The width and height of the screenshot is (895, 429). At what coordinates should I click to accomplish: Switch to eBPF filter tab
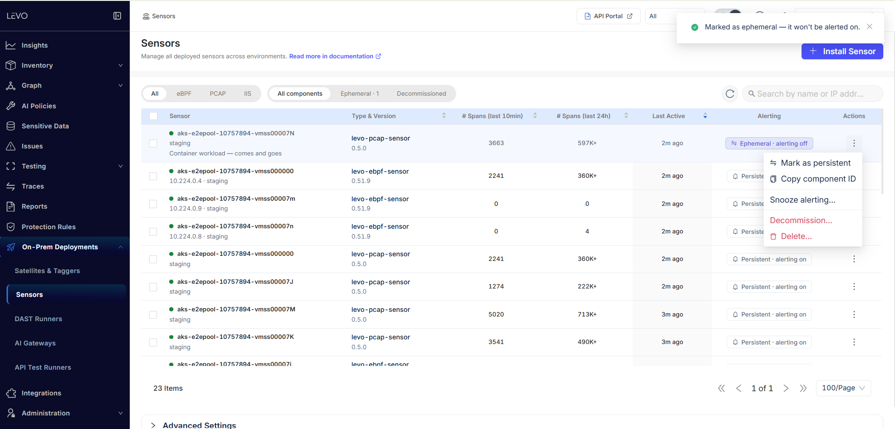[184, 93]
